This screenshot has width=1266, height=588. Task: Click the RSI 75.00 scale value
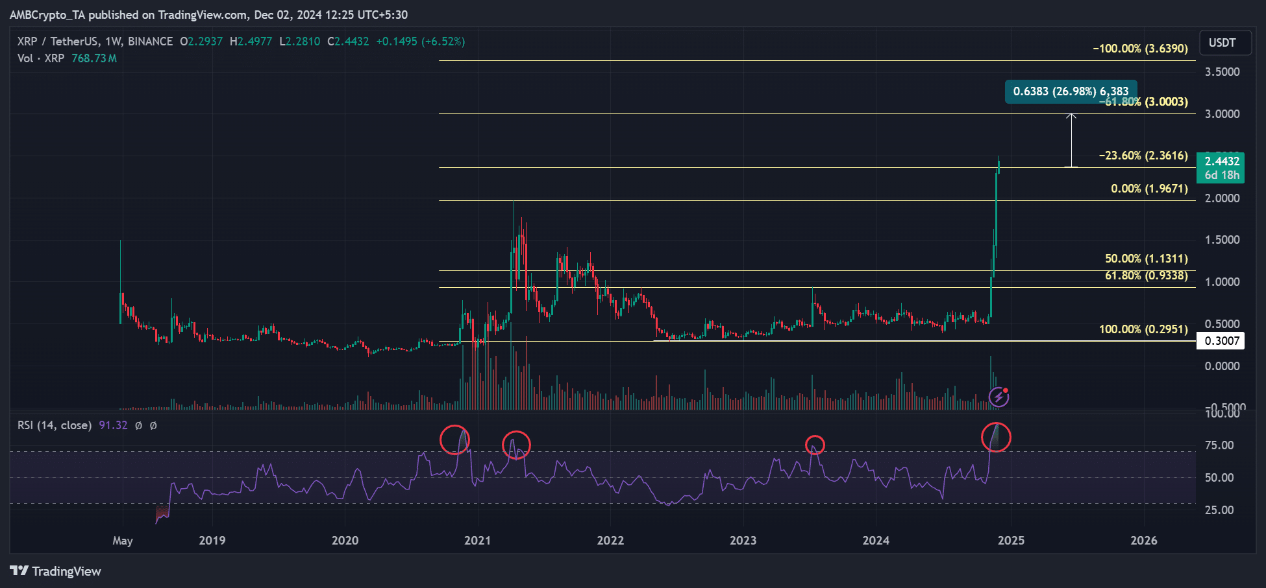click(x=1219, y=445)
